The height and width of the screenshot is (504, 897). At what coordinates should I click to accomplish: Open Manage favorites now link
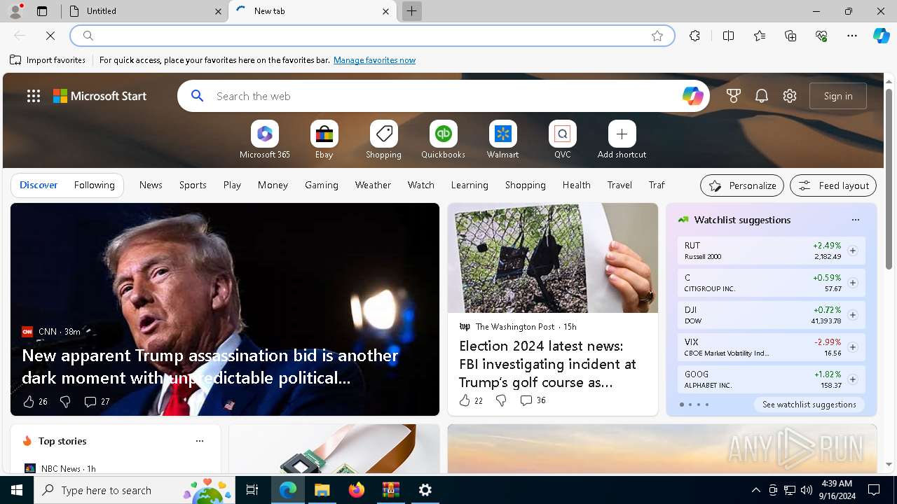[374, 60]
